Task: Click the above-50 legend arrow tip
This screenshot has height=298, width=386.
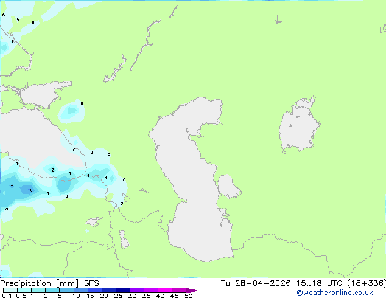Action: (193, 290)
